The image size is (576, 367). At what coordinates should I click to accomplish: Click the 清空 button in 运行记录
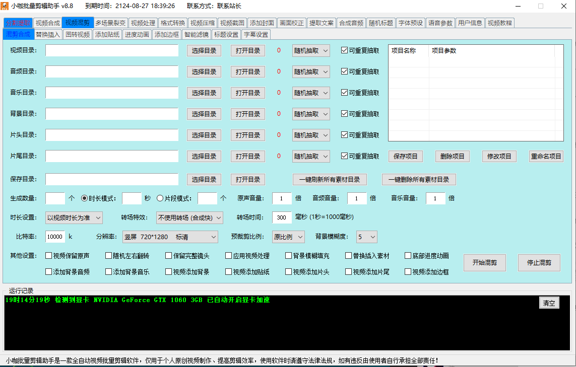(549, 303)
